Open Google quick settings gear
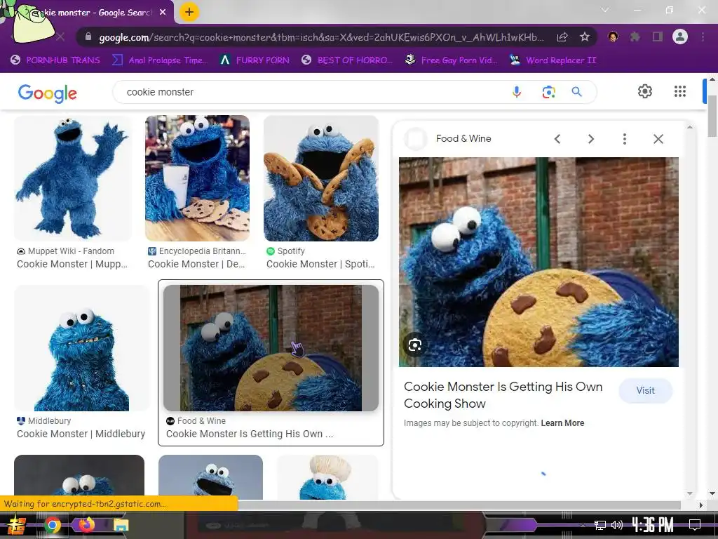 [645, 91]
